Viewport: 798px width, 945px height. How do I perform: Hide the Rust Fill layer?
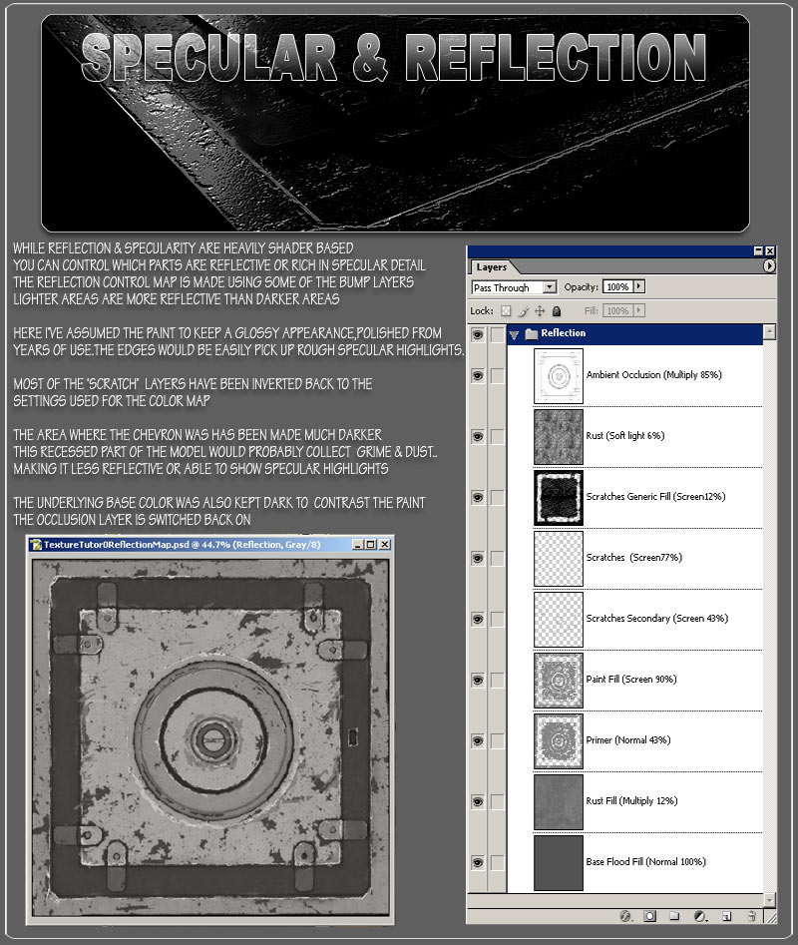478,801
